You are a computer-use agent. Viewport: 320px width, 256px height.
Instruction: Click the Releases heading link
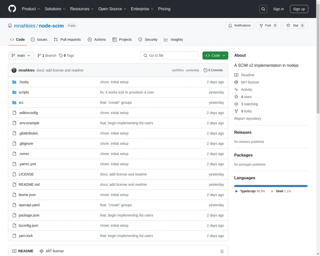[243, 132]
